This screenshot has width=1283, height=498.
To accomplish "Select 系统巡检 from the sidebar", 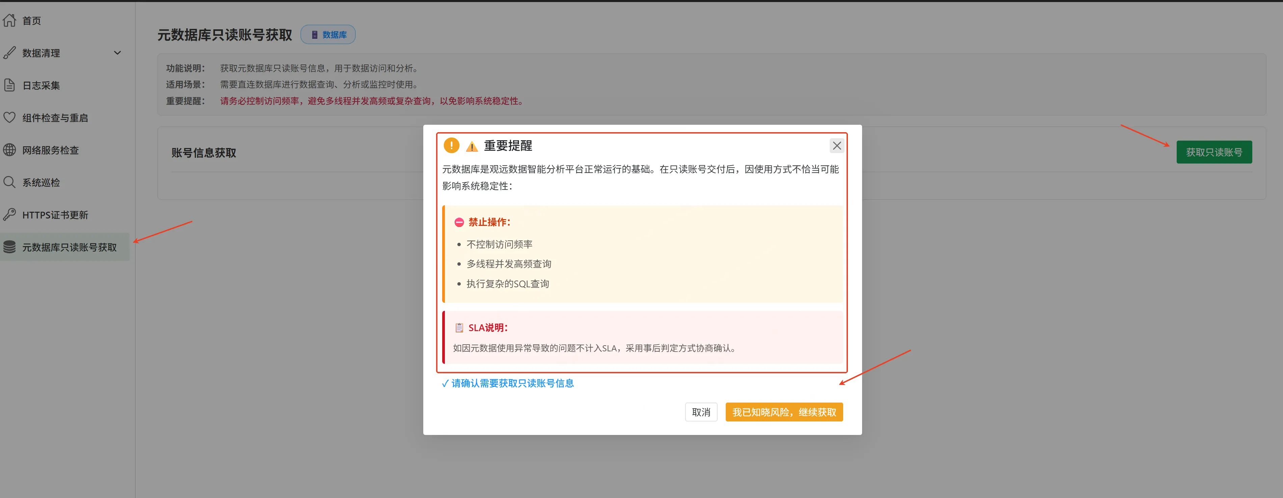I will click(41, 183).
